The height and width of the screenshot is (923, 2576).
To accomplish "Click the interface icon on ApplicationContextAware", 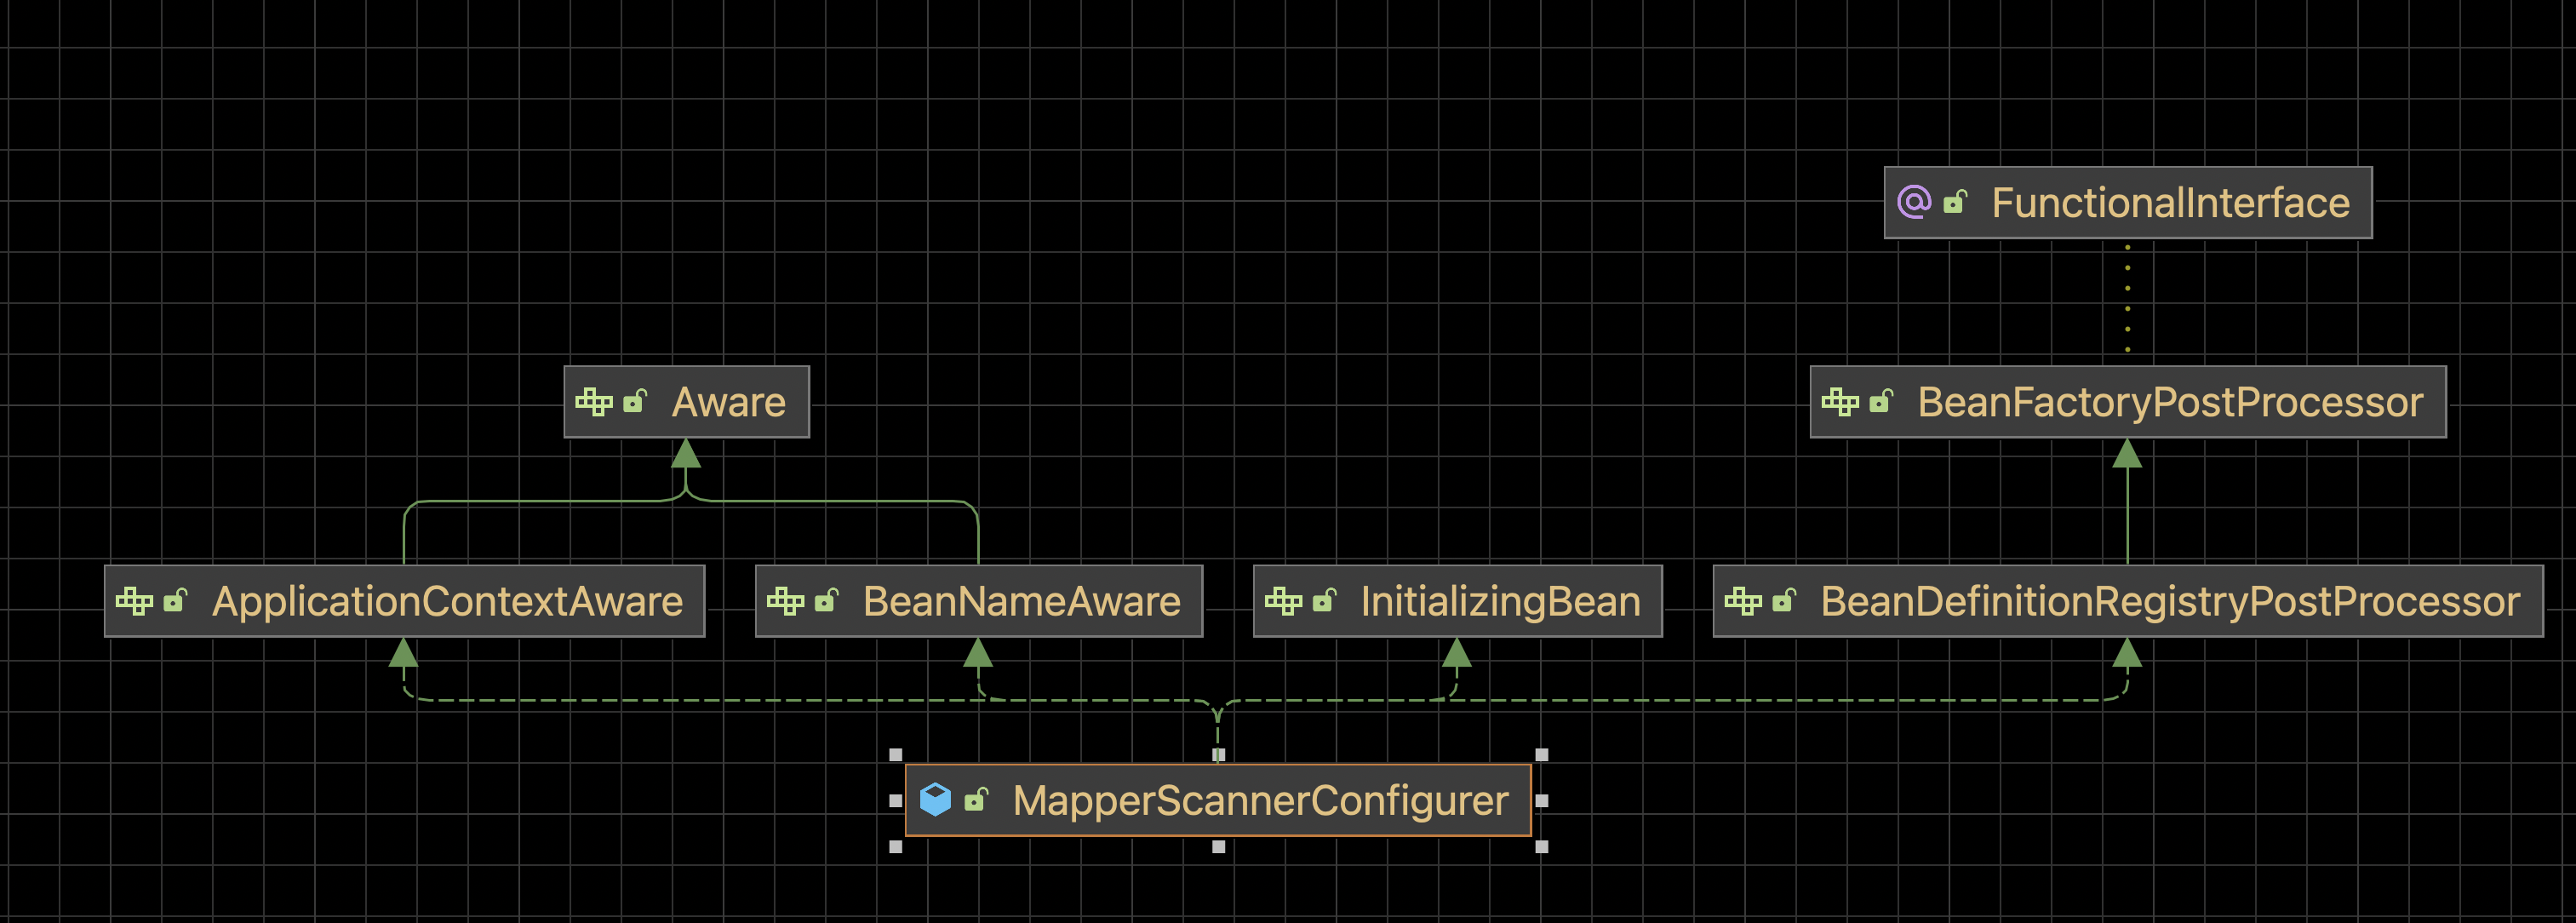I will point(134,600).
